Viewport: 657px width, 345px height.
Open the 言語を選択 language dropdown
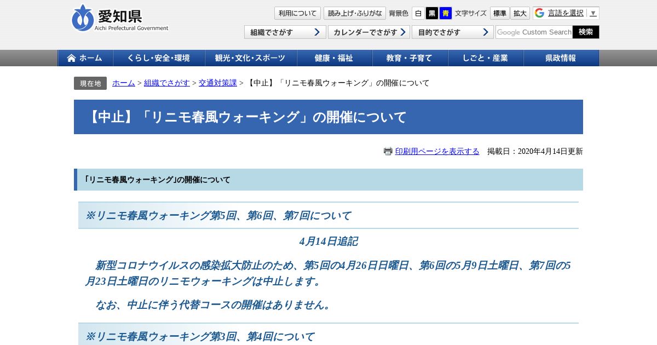(x=566, y=13)
